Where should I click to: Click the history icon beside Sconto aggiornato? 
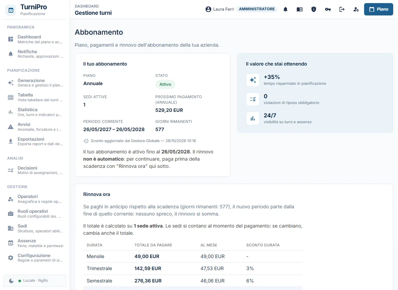(86, 141)
